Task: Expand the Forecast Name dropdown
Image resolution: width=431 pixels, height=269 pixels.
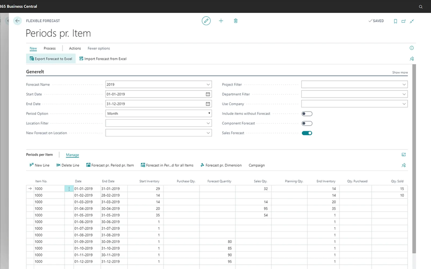Action: click(x=208, y=84)
